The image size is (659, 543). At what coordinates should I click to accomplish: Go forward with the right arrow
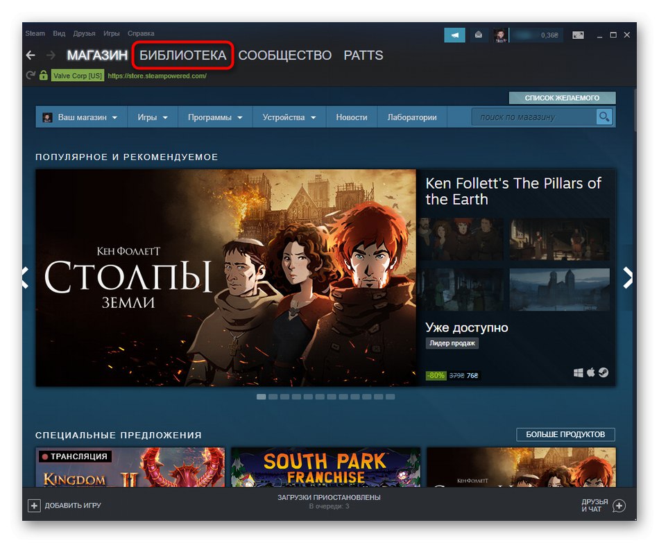(x=51, y=55)
